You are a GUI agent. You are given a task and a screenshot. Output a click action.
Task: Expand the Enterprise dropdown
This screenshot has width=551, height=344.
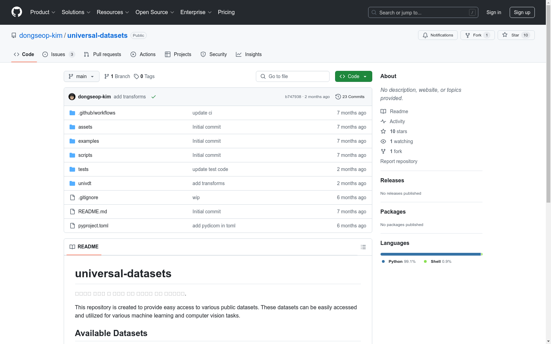(x=196, y=12)
